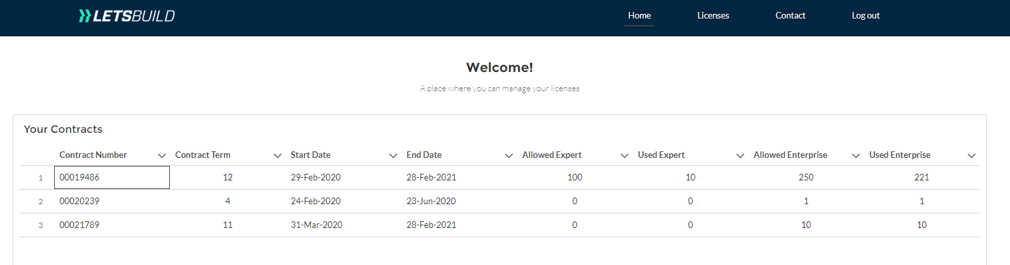
Task: Click the LetsBuild logo
Action: tap(126, 16)
